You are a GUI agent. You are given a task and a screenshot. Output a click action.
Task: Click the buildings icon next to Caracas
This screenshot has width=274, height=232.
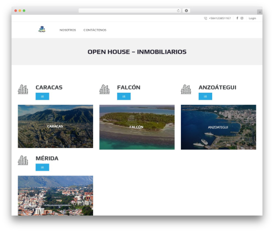(23, 89)
